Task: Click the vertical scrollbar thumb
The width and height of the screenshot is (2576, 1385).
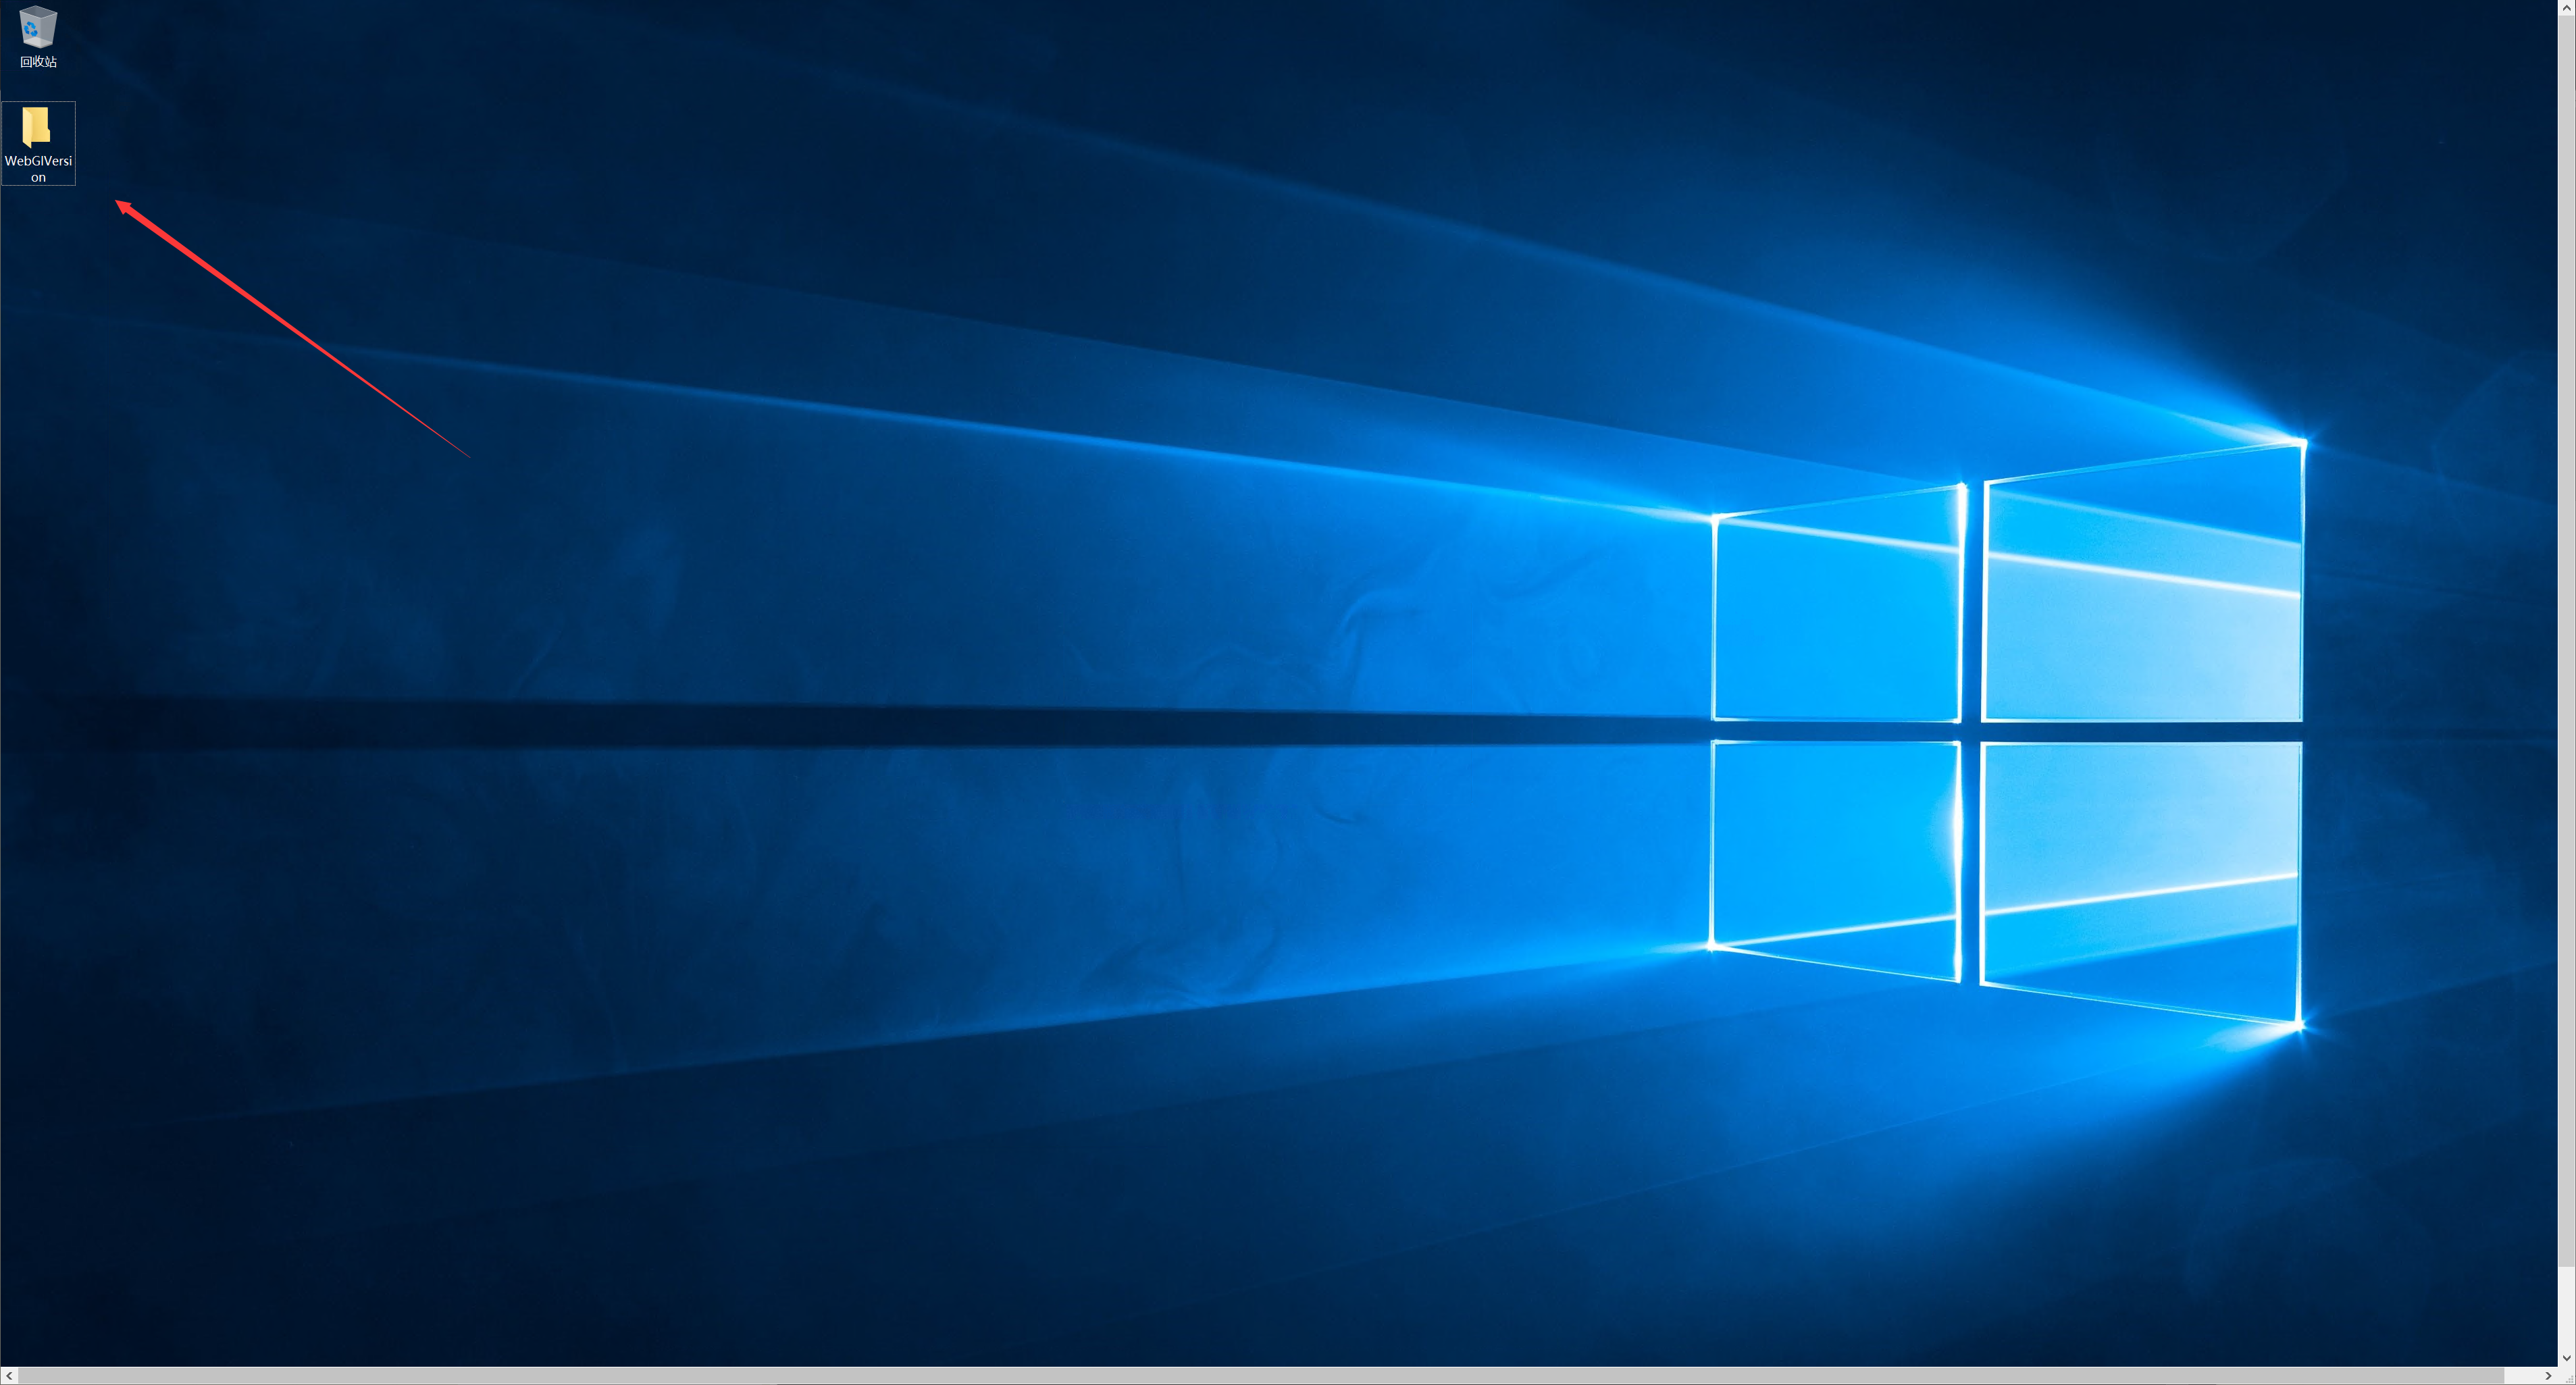Action: (2567, 640)
